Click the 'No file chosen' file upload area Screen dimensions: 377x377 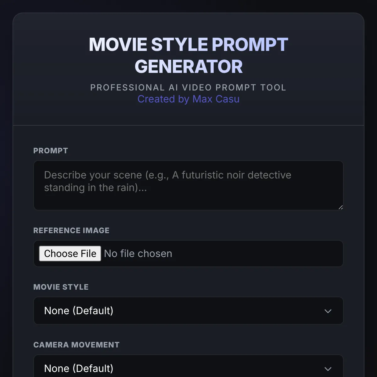click(x=138, y=254)
